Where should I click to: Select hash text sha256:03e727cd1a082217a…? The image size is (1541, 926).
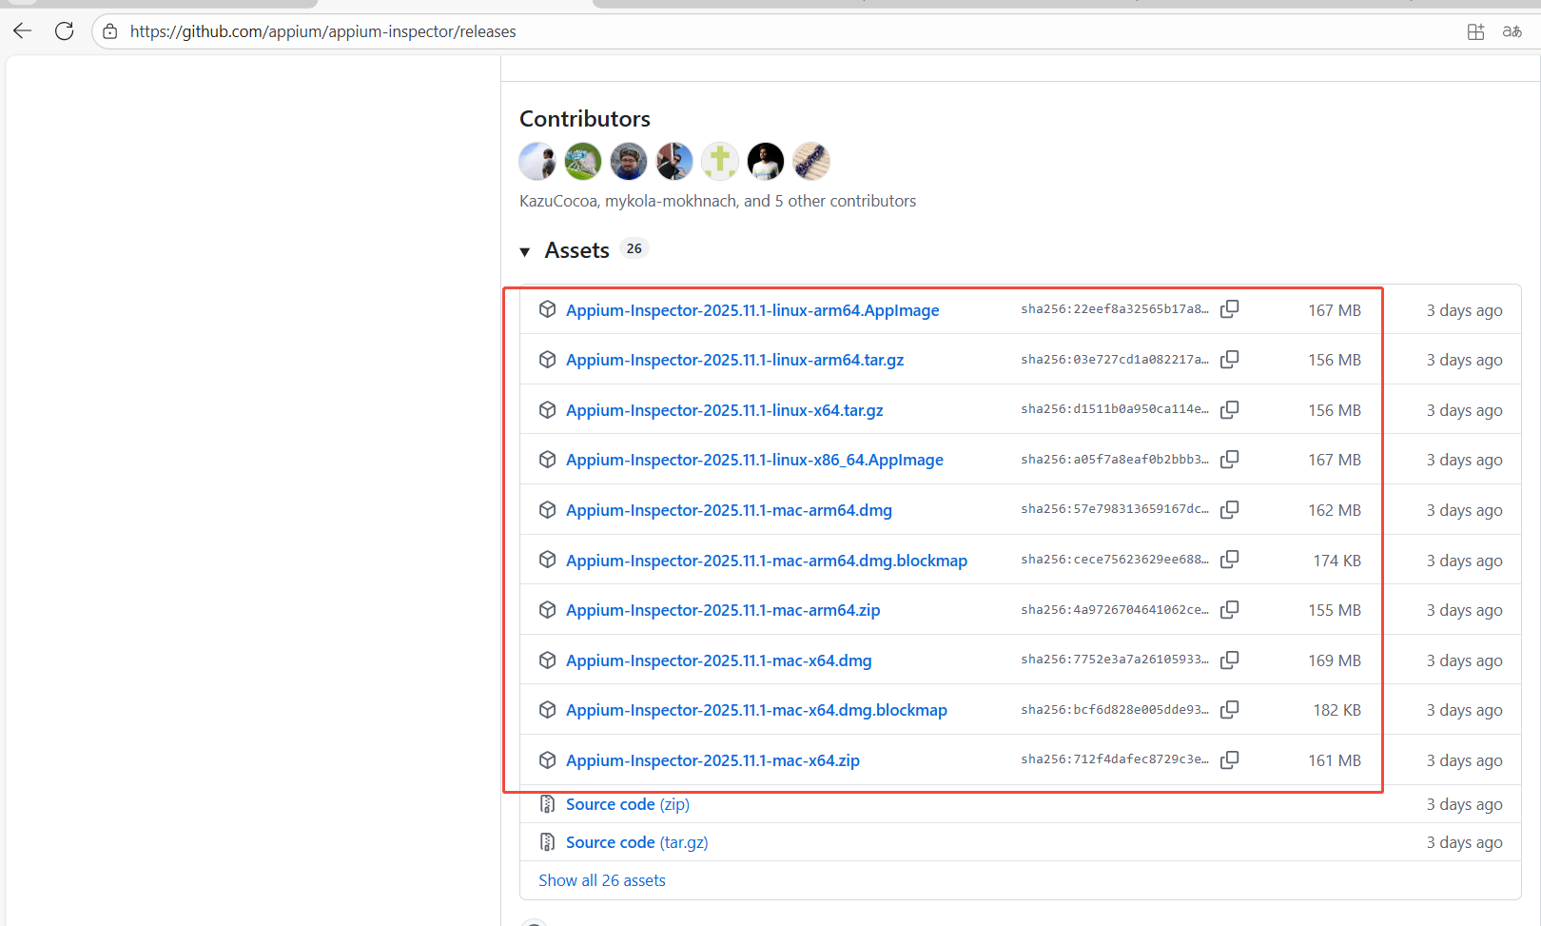(1115, 360)
